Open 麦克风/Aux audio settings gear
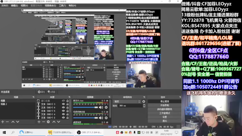The image size is (242, 136). click(106, 108)
